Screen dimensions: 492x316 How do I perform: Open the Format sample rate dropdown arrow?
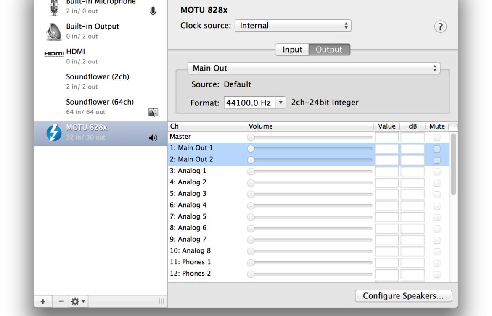[280, 103]
